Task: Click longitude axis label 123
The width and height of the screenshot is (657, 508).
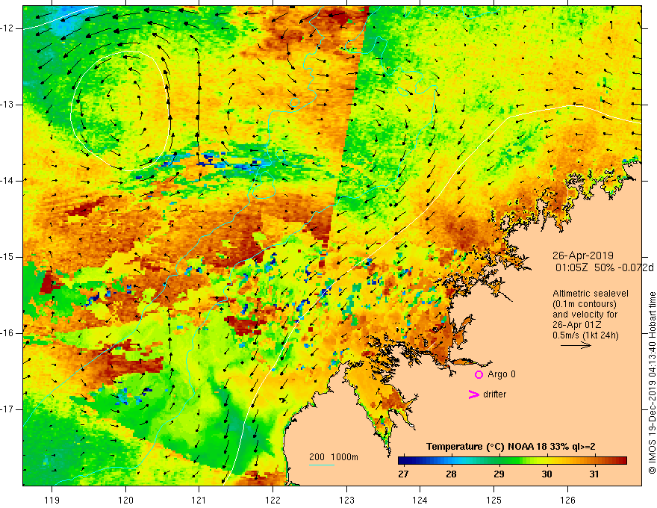Action: click(346, 500)
